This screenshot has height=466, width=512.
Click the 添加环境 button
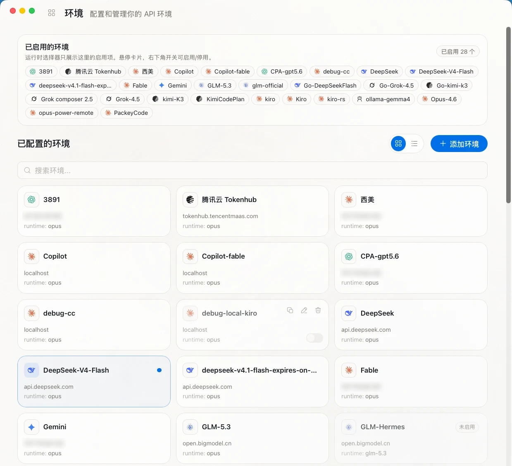459,144
